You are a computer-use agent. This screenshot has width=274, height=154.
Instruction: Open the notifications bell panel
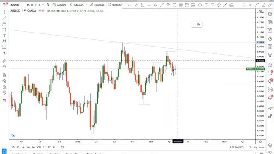(x=270, y=98)
